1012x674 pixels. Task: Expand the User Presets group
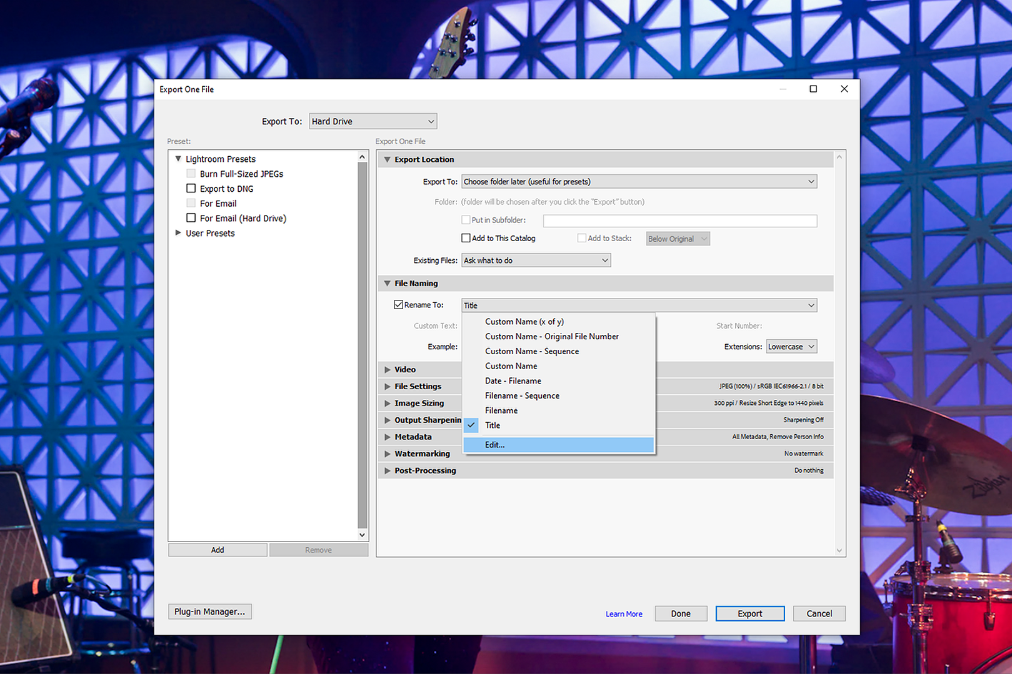coord(178,232)
